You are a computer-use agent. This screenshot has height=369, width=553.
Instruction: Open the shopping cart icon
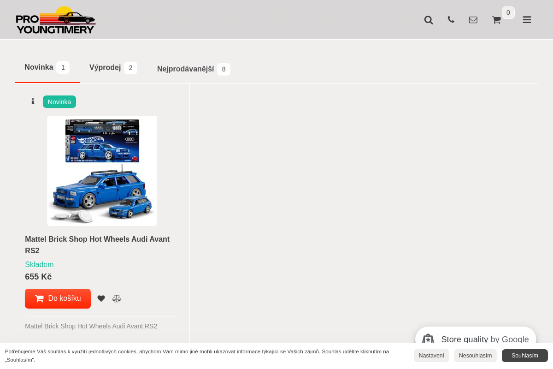coord(496,20)
